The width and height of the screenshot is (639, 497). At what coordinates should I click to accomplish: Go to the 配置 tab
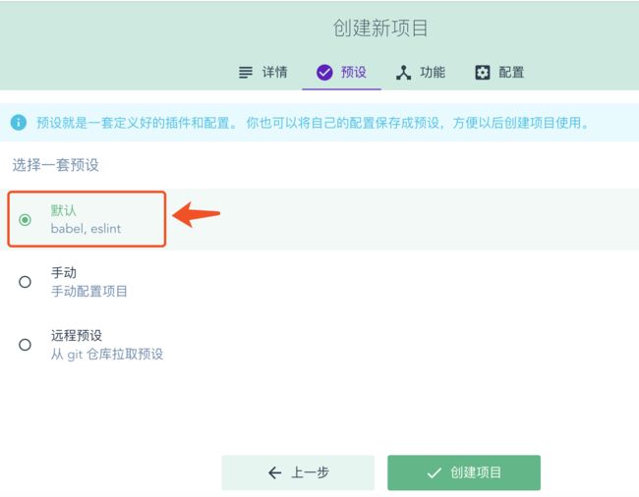[499, 73]
